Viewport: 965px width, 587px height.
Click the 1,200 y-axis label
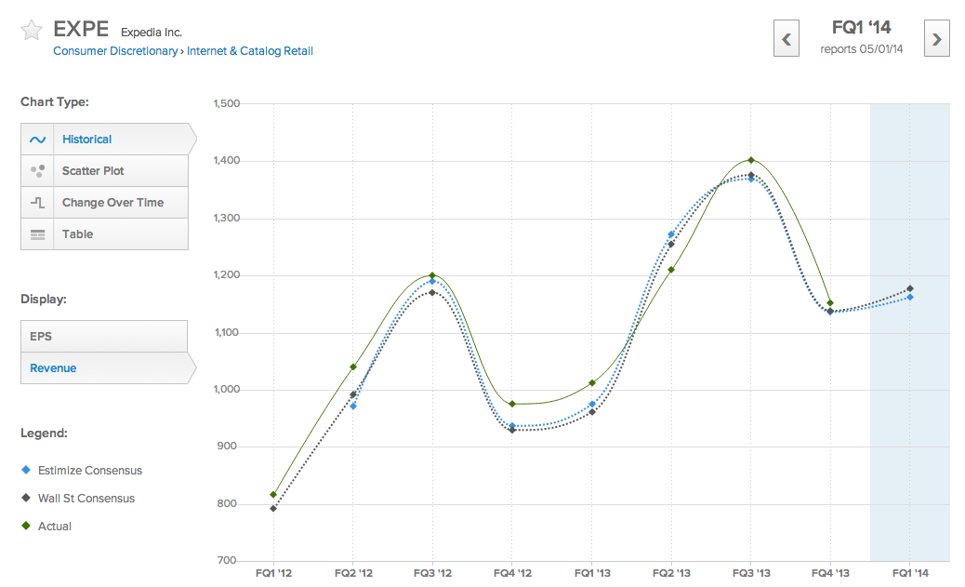pyautogui.click(x=227, y=274)
